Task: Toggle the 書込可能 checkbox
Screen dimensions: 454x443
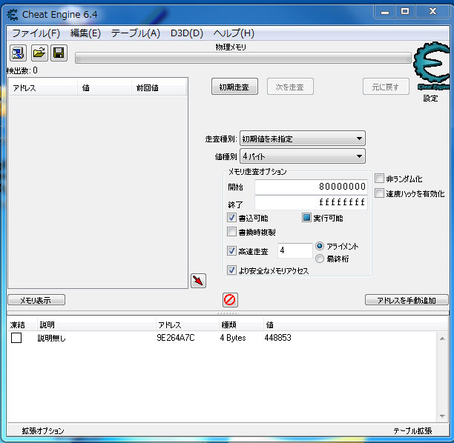Action: [231, 218]
